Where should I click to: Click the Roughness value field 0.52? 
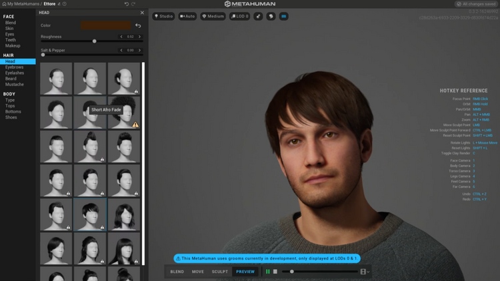(131, 37)
